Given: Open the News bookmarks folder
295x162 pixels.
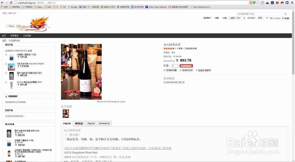Looking at the screenshot, I should [38, 7].
